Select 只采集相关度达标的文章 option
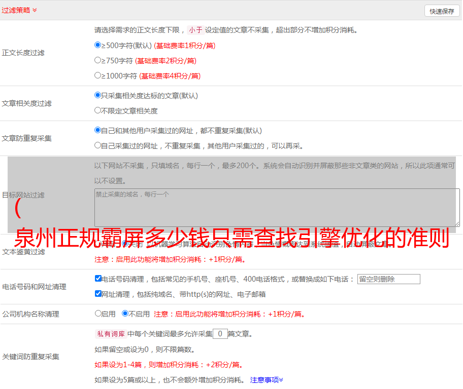463x389 pixels. (98, 95)
